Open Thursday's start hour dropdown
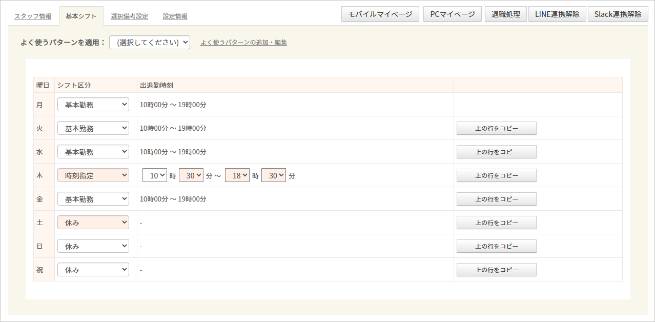655x322 pixels. [155, 175]
